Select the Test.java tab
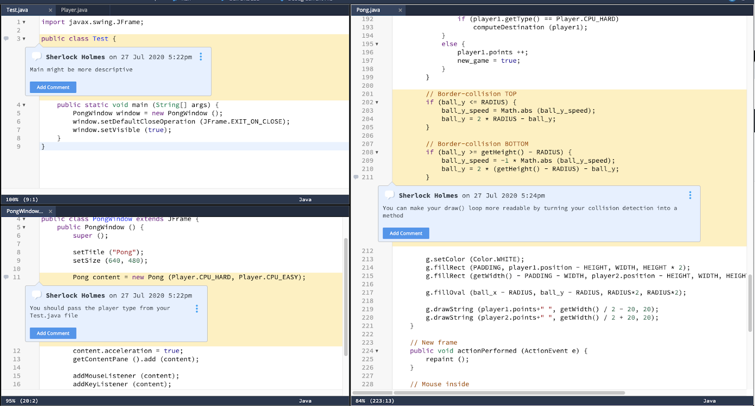 [17, 10]
